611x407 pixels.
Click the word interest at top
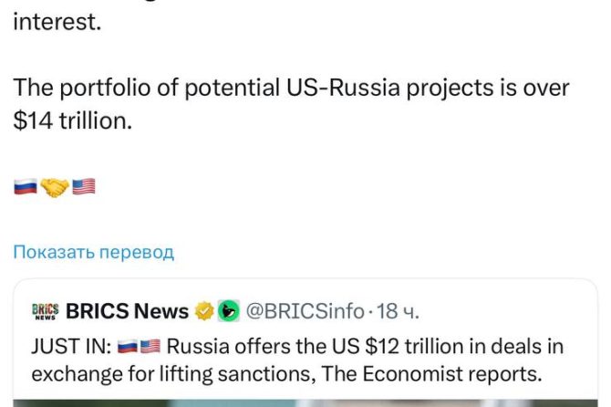[57, 22]
